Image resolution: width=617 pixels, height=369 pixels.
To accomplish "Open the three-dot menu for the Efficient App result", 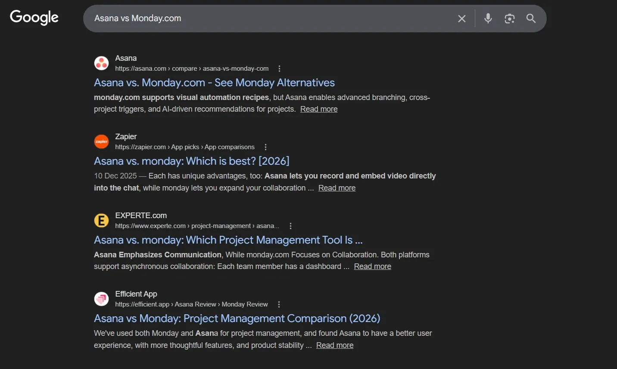I will tap(279, 304).
